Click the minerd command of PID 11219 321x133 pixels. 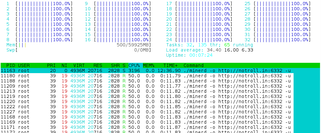(x=237, y=96)
